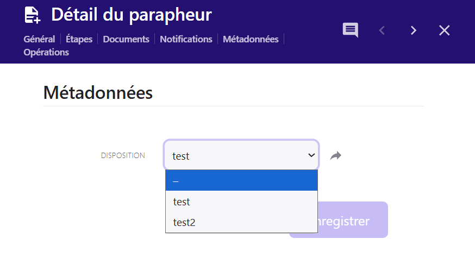Screen dimensions: 475x264
Task: Open the Documents tab
Action: [x=126, y=39]
